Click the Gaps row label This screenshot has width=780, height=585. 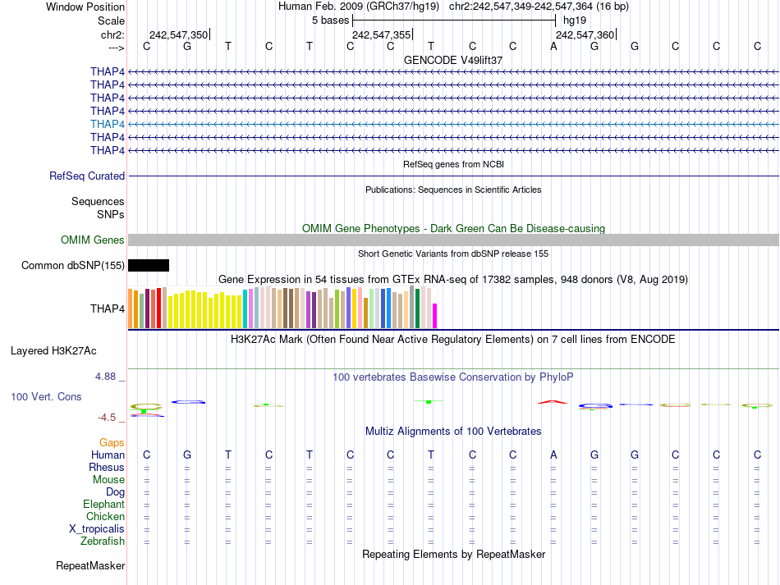point(112,442)
